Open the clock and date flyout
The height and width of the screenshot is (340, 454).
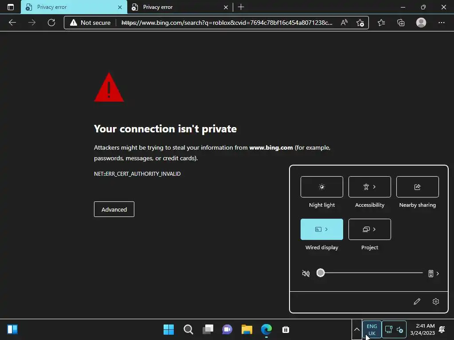(x=423, y=329)
